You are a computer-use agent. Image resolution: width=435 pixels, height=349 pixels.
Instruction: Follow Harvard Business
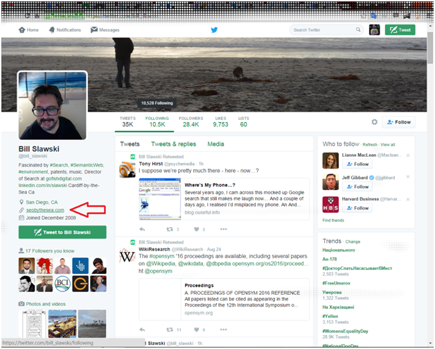pyautogui.click(x=357, y=208)
